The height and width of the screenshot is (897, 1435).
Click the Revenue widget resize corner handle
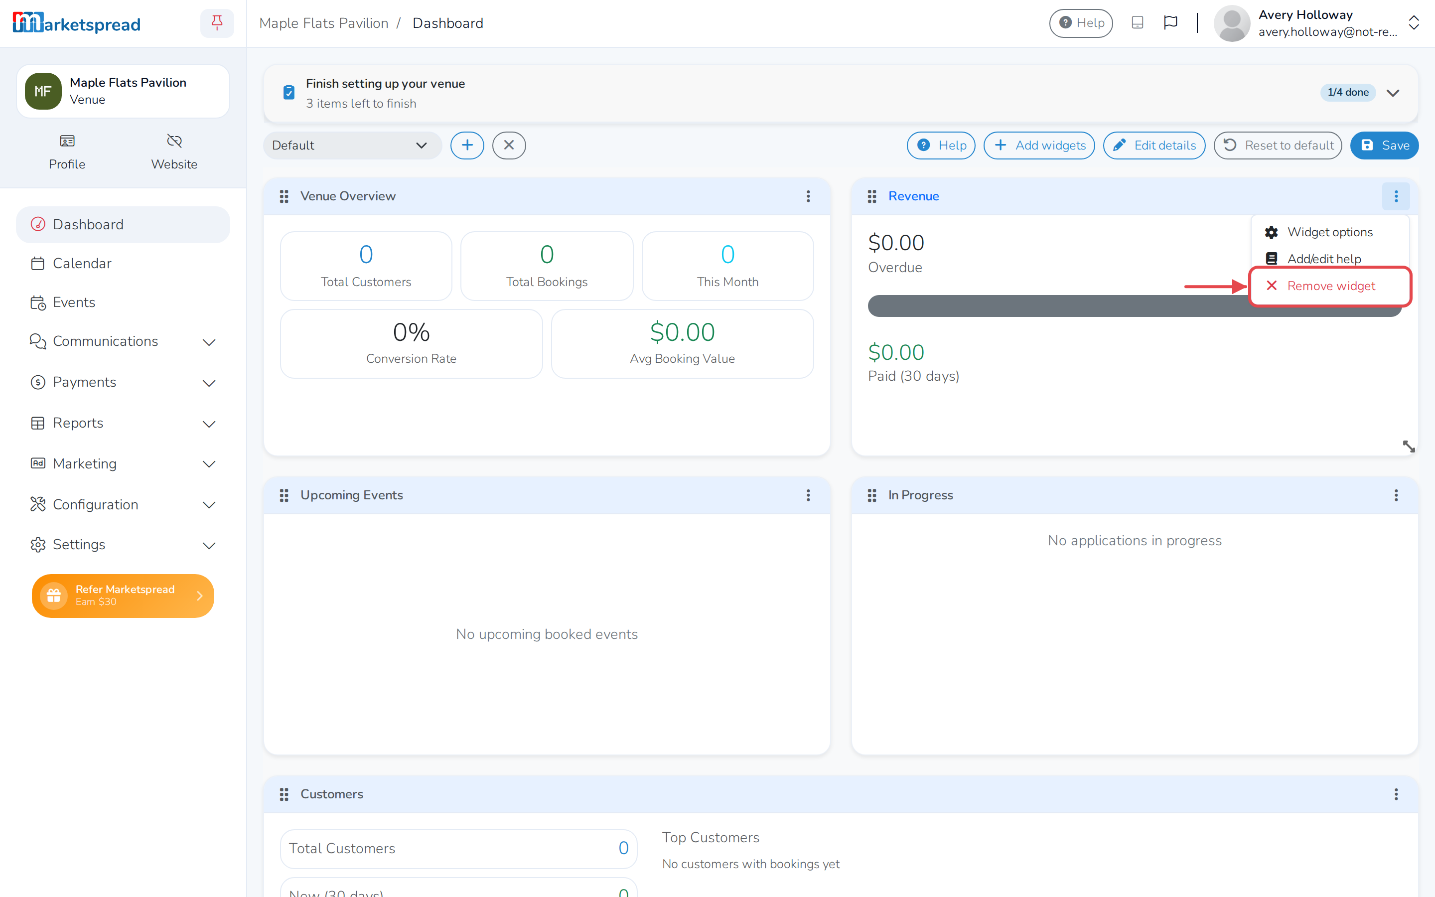click(x=1409, y=446)
